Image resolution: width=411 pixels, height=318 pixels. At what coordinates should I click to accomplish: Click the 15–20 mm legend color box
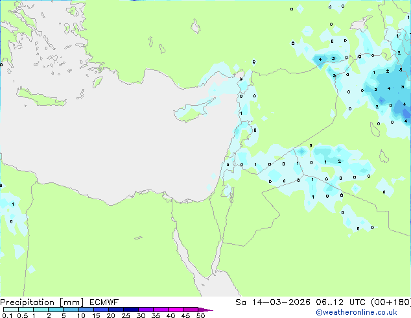101,310
